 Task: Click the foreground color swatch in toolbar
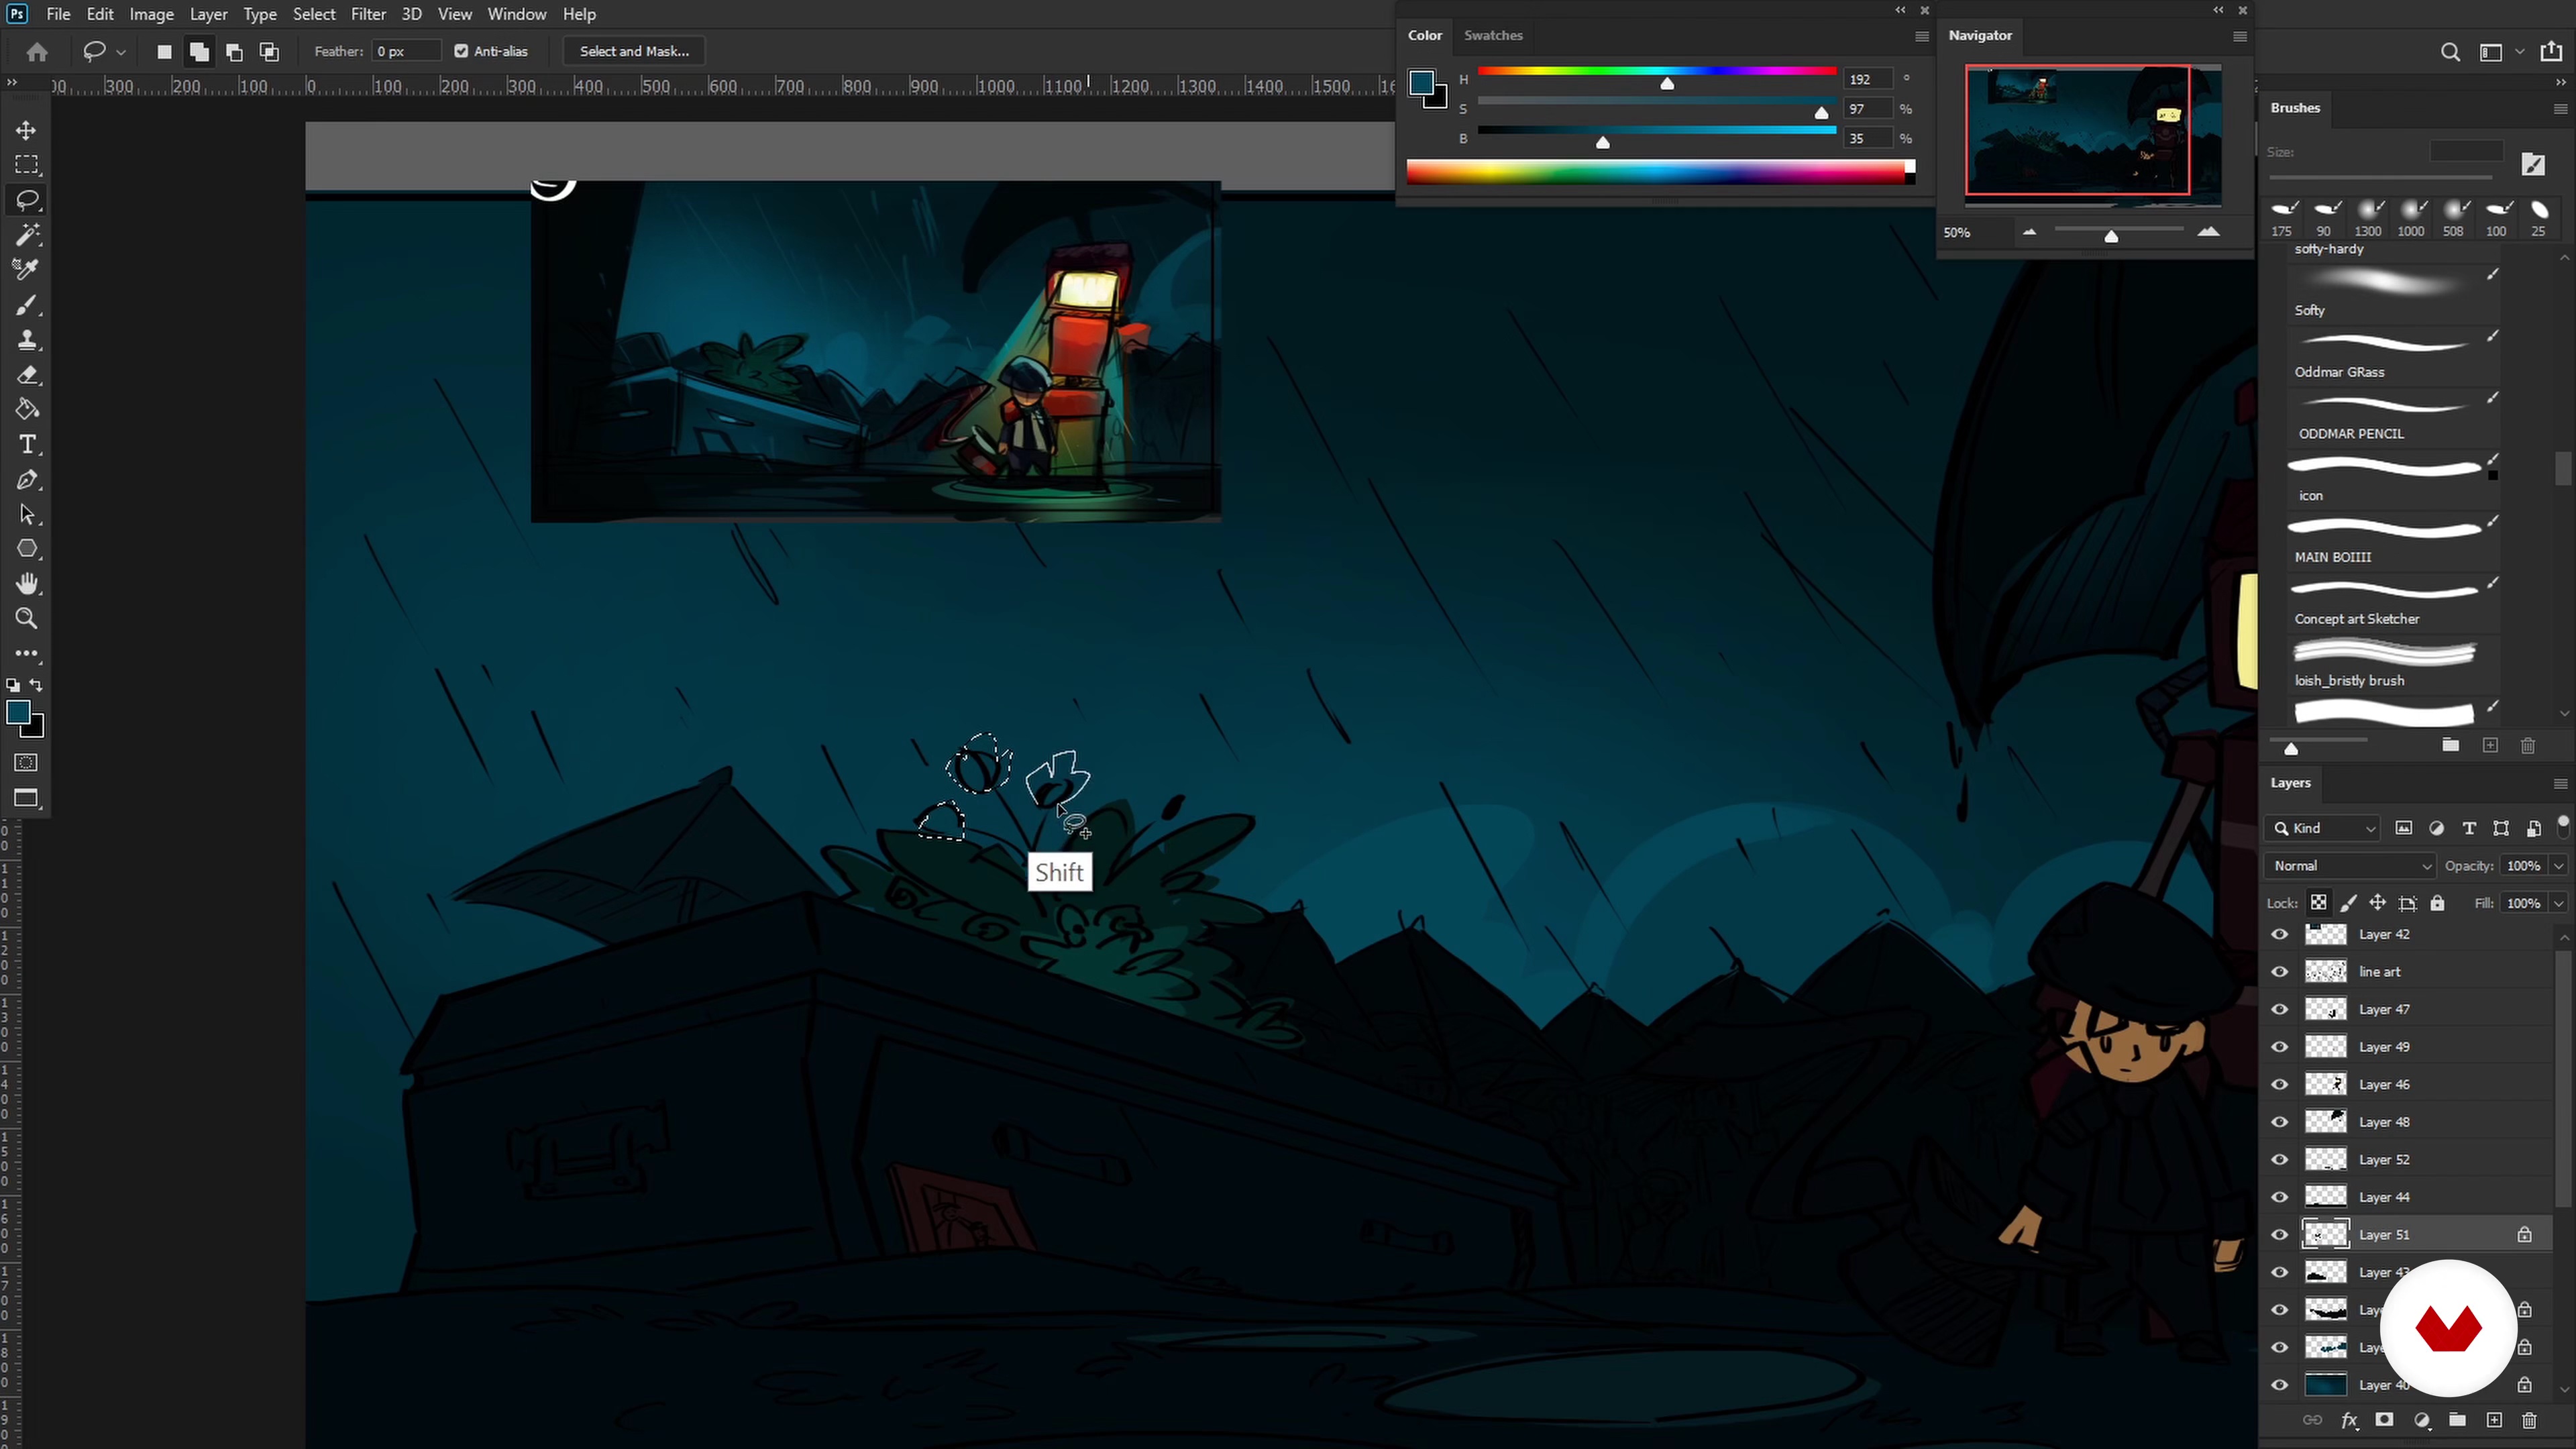point(18,713)
